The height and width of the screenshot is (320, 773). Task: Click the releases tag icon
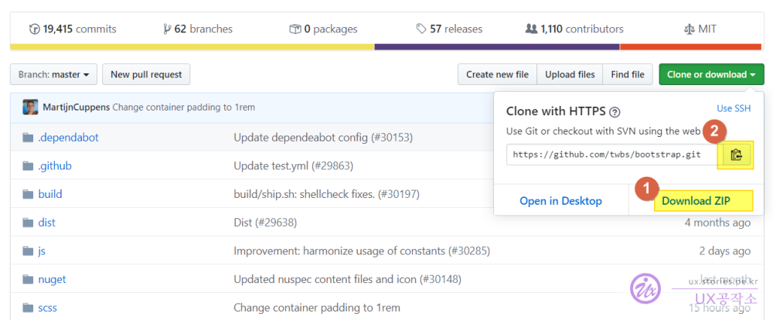(421, 29)
